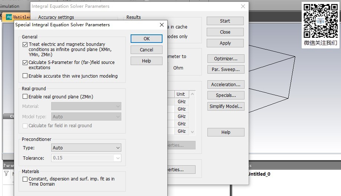
Task: Click the Untitled_0 entry in bottom panel
Action: (x=259, y=174)
